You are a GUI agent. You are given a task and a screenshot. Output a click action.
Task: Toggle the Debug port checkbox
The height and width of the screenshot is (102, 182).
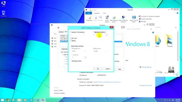(72, 48)
